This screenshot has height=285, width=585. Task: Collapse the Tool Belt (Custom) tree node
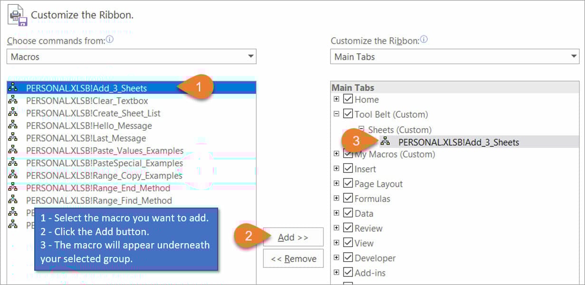(x=336, y=114)
